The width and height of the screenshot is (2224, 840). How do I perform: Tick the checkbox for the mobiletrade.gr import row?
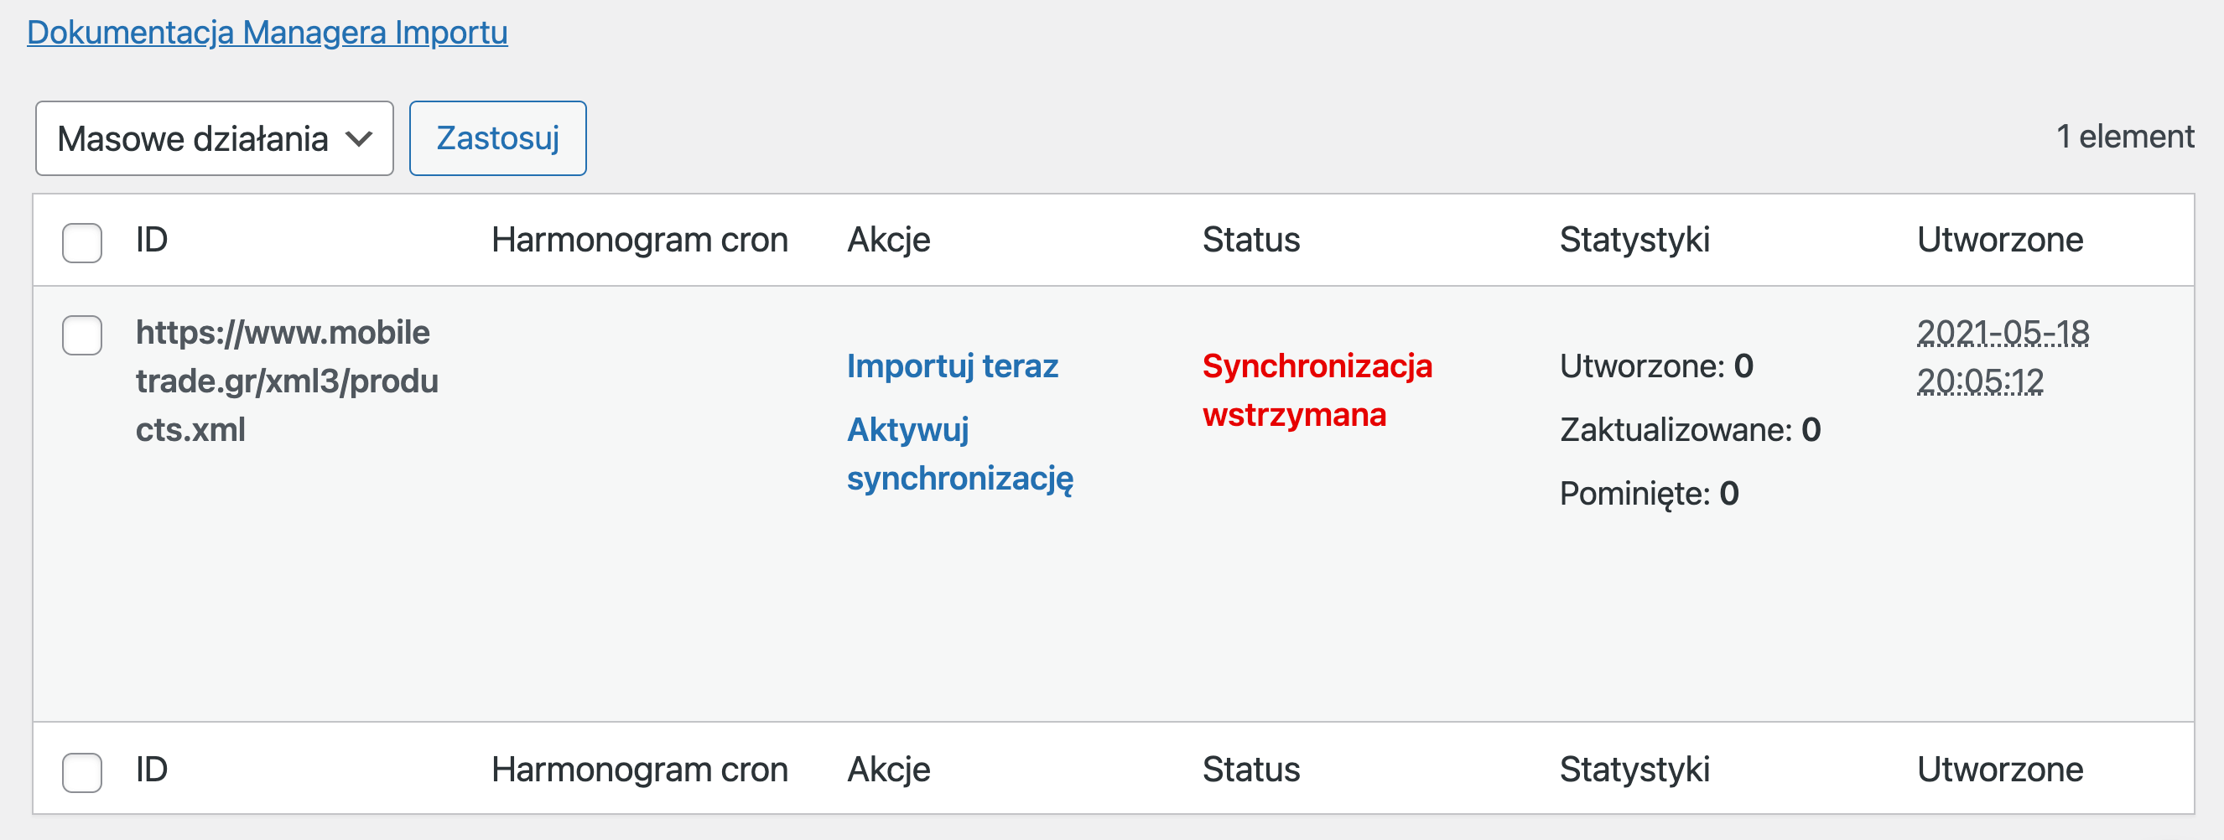coord(82,335)
